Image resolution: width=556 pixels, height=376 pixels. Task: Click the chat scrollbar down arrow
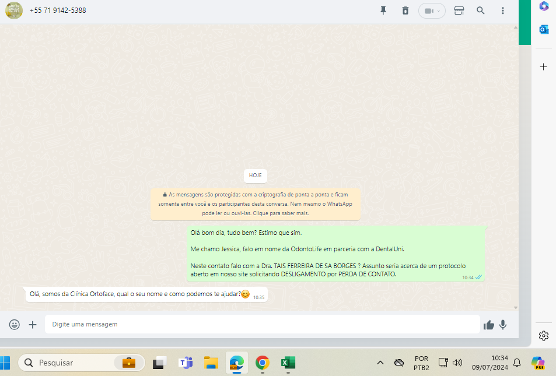(x=516, y=308)
